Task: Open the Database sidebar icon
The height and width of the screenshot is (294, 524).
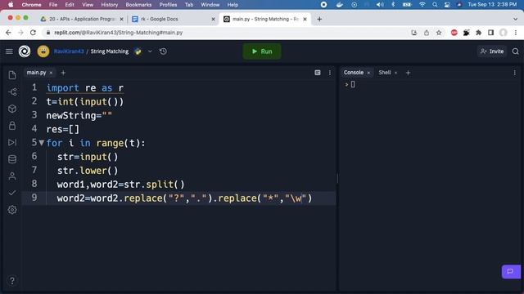Action: coord(12,159)
